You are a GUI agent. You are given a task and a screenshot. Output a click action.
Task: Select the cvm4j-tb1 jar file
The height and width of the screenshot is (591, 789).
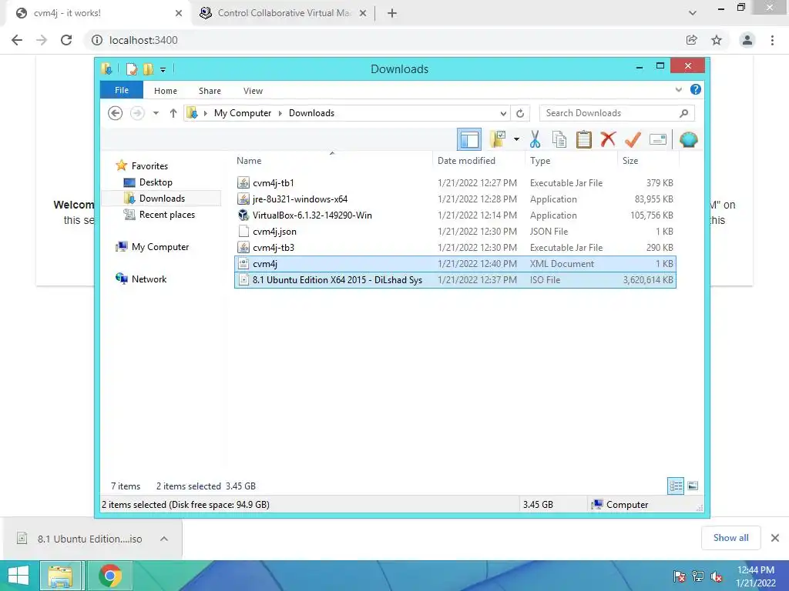tap(455, 183)
